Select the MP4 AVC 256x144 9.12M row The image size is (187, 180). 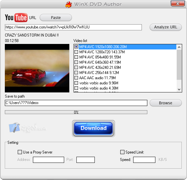[x=125, y=73]
